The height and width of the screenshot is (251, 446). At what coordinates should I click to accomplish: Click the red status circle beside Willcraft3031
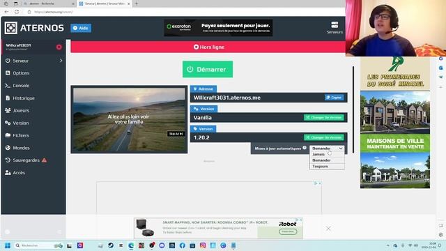point(59,47)
